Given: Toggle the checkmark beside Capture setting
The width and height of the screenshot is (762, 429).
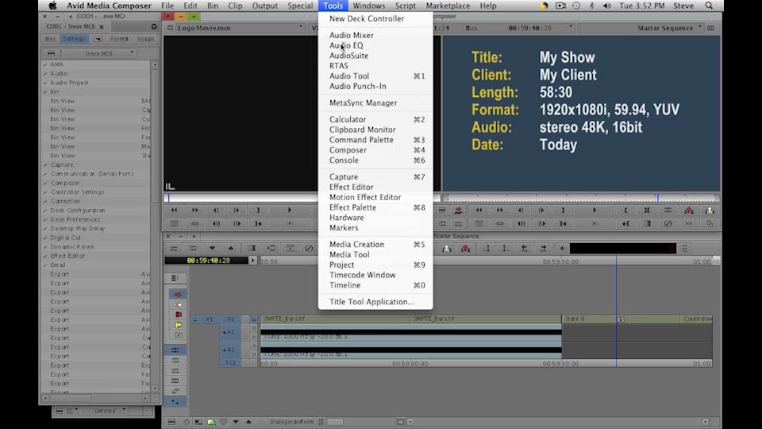Looking at the screenshot, I should coord(45,165).
